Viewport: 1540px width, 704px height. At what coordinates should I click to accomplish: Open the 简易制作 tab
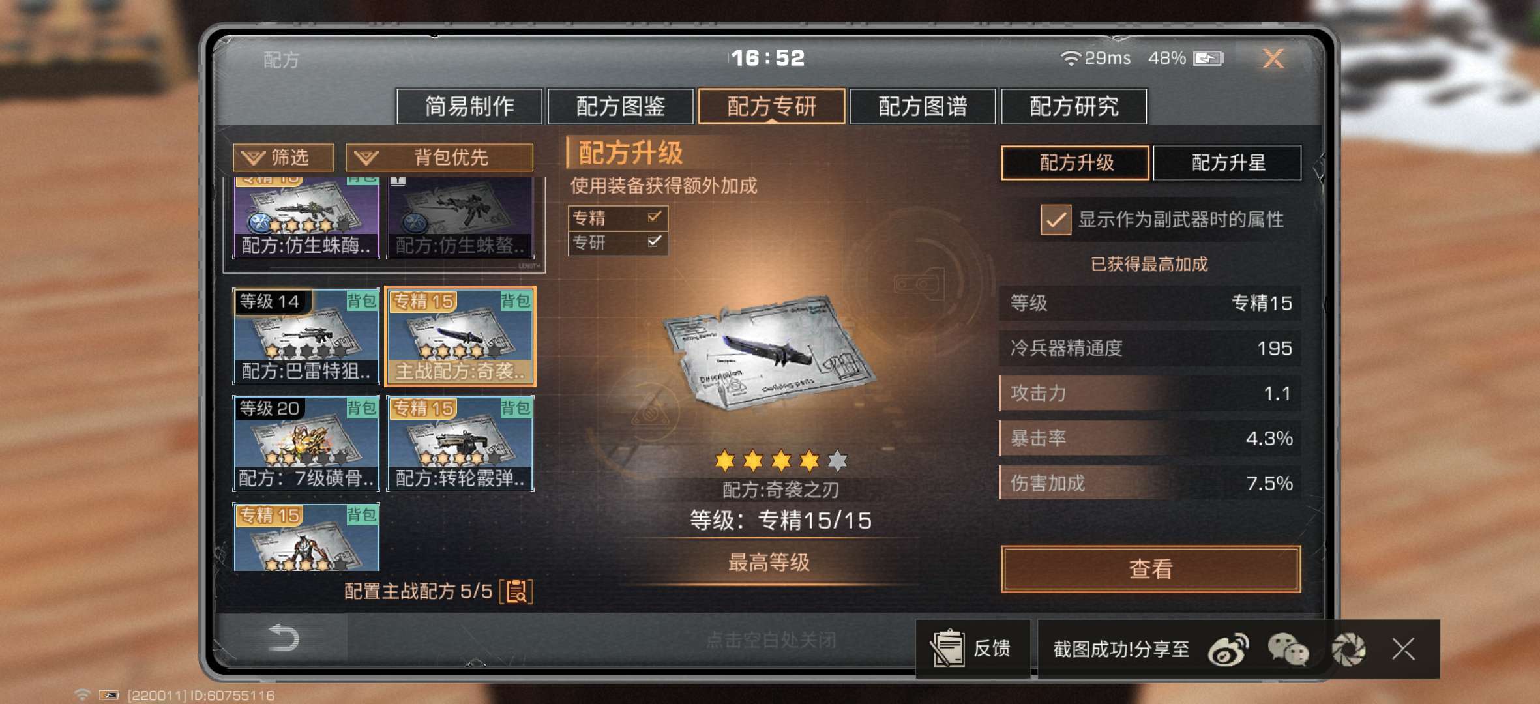[469, 106]
